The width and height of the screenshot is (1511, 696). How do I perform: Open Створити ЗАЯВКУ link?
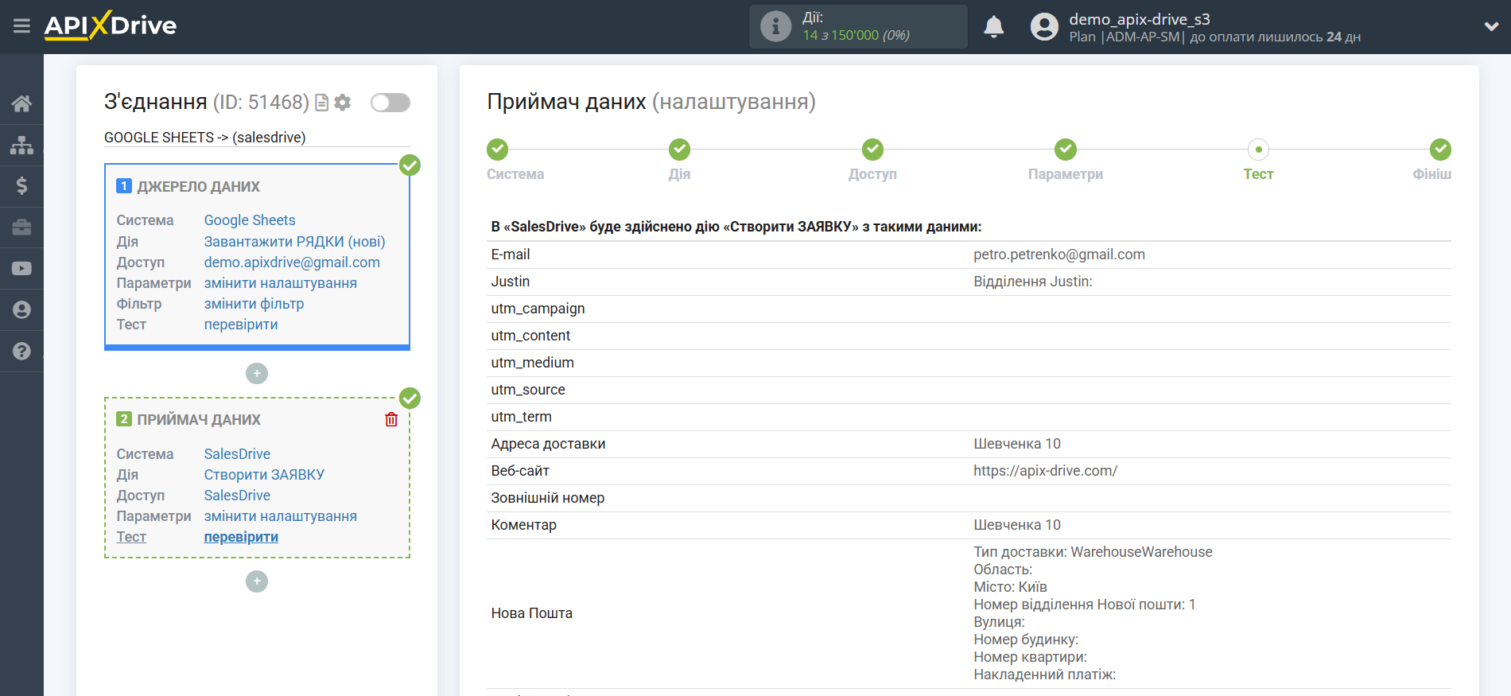[x=264, y=474]
